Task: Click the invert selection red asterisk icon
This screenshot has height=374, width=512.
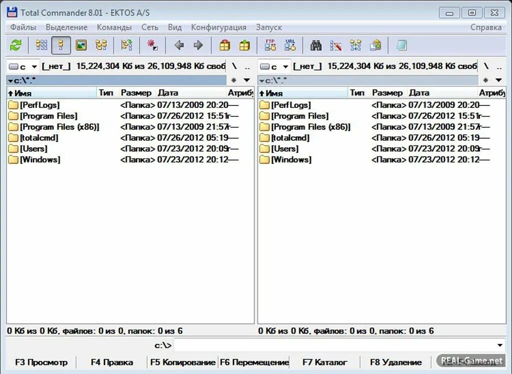Action: click(x=152, y=45)
